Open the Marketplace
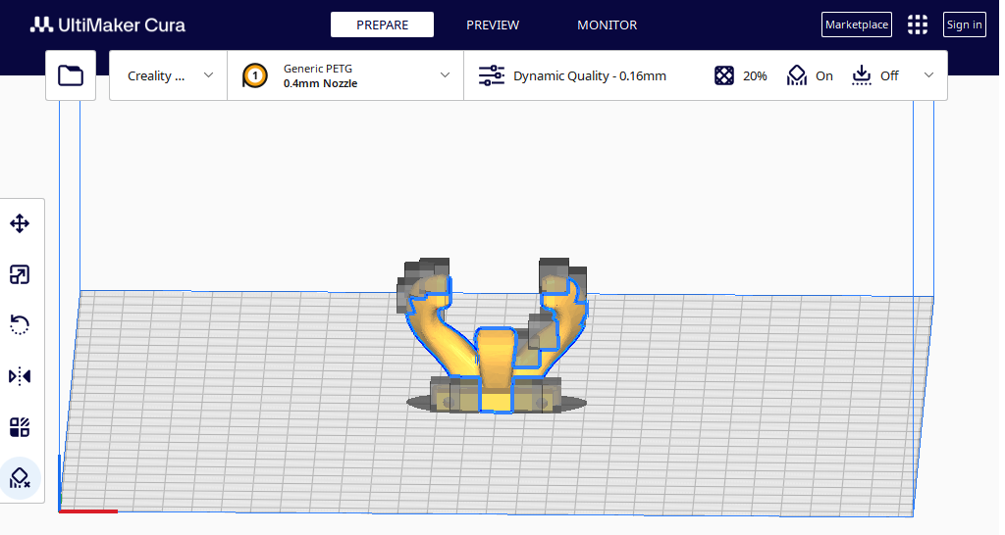Viewport: 1005px width, 535px height. (x=856, y=24)
